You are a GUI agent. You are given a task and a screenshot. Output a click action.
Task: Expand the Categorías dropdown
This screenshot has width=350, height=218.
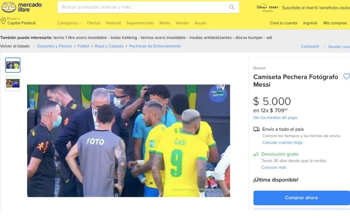click(x=69, y=23)
